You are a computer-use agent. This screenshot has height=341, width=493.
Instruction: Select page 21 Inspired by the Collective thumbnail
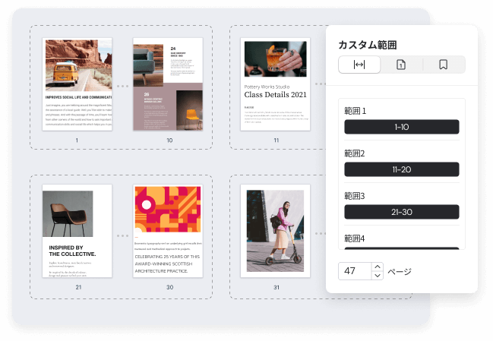tap(77, 231)
